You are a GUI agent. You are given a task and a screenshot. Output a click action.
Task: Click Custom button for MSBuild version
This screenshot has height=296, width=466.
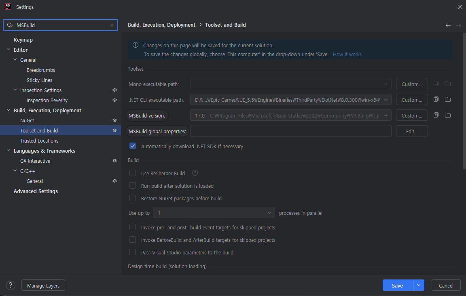(412, 115)
